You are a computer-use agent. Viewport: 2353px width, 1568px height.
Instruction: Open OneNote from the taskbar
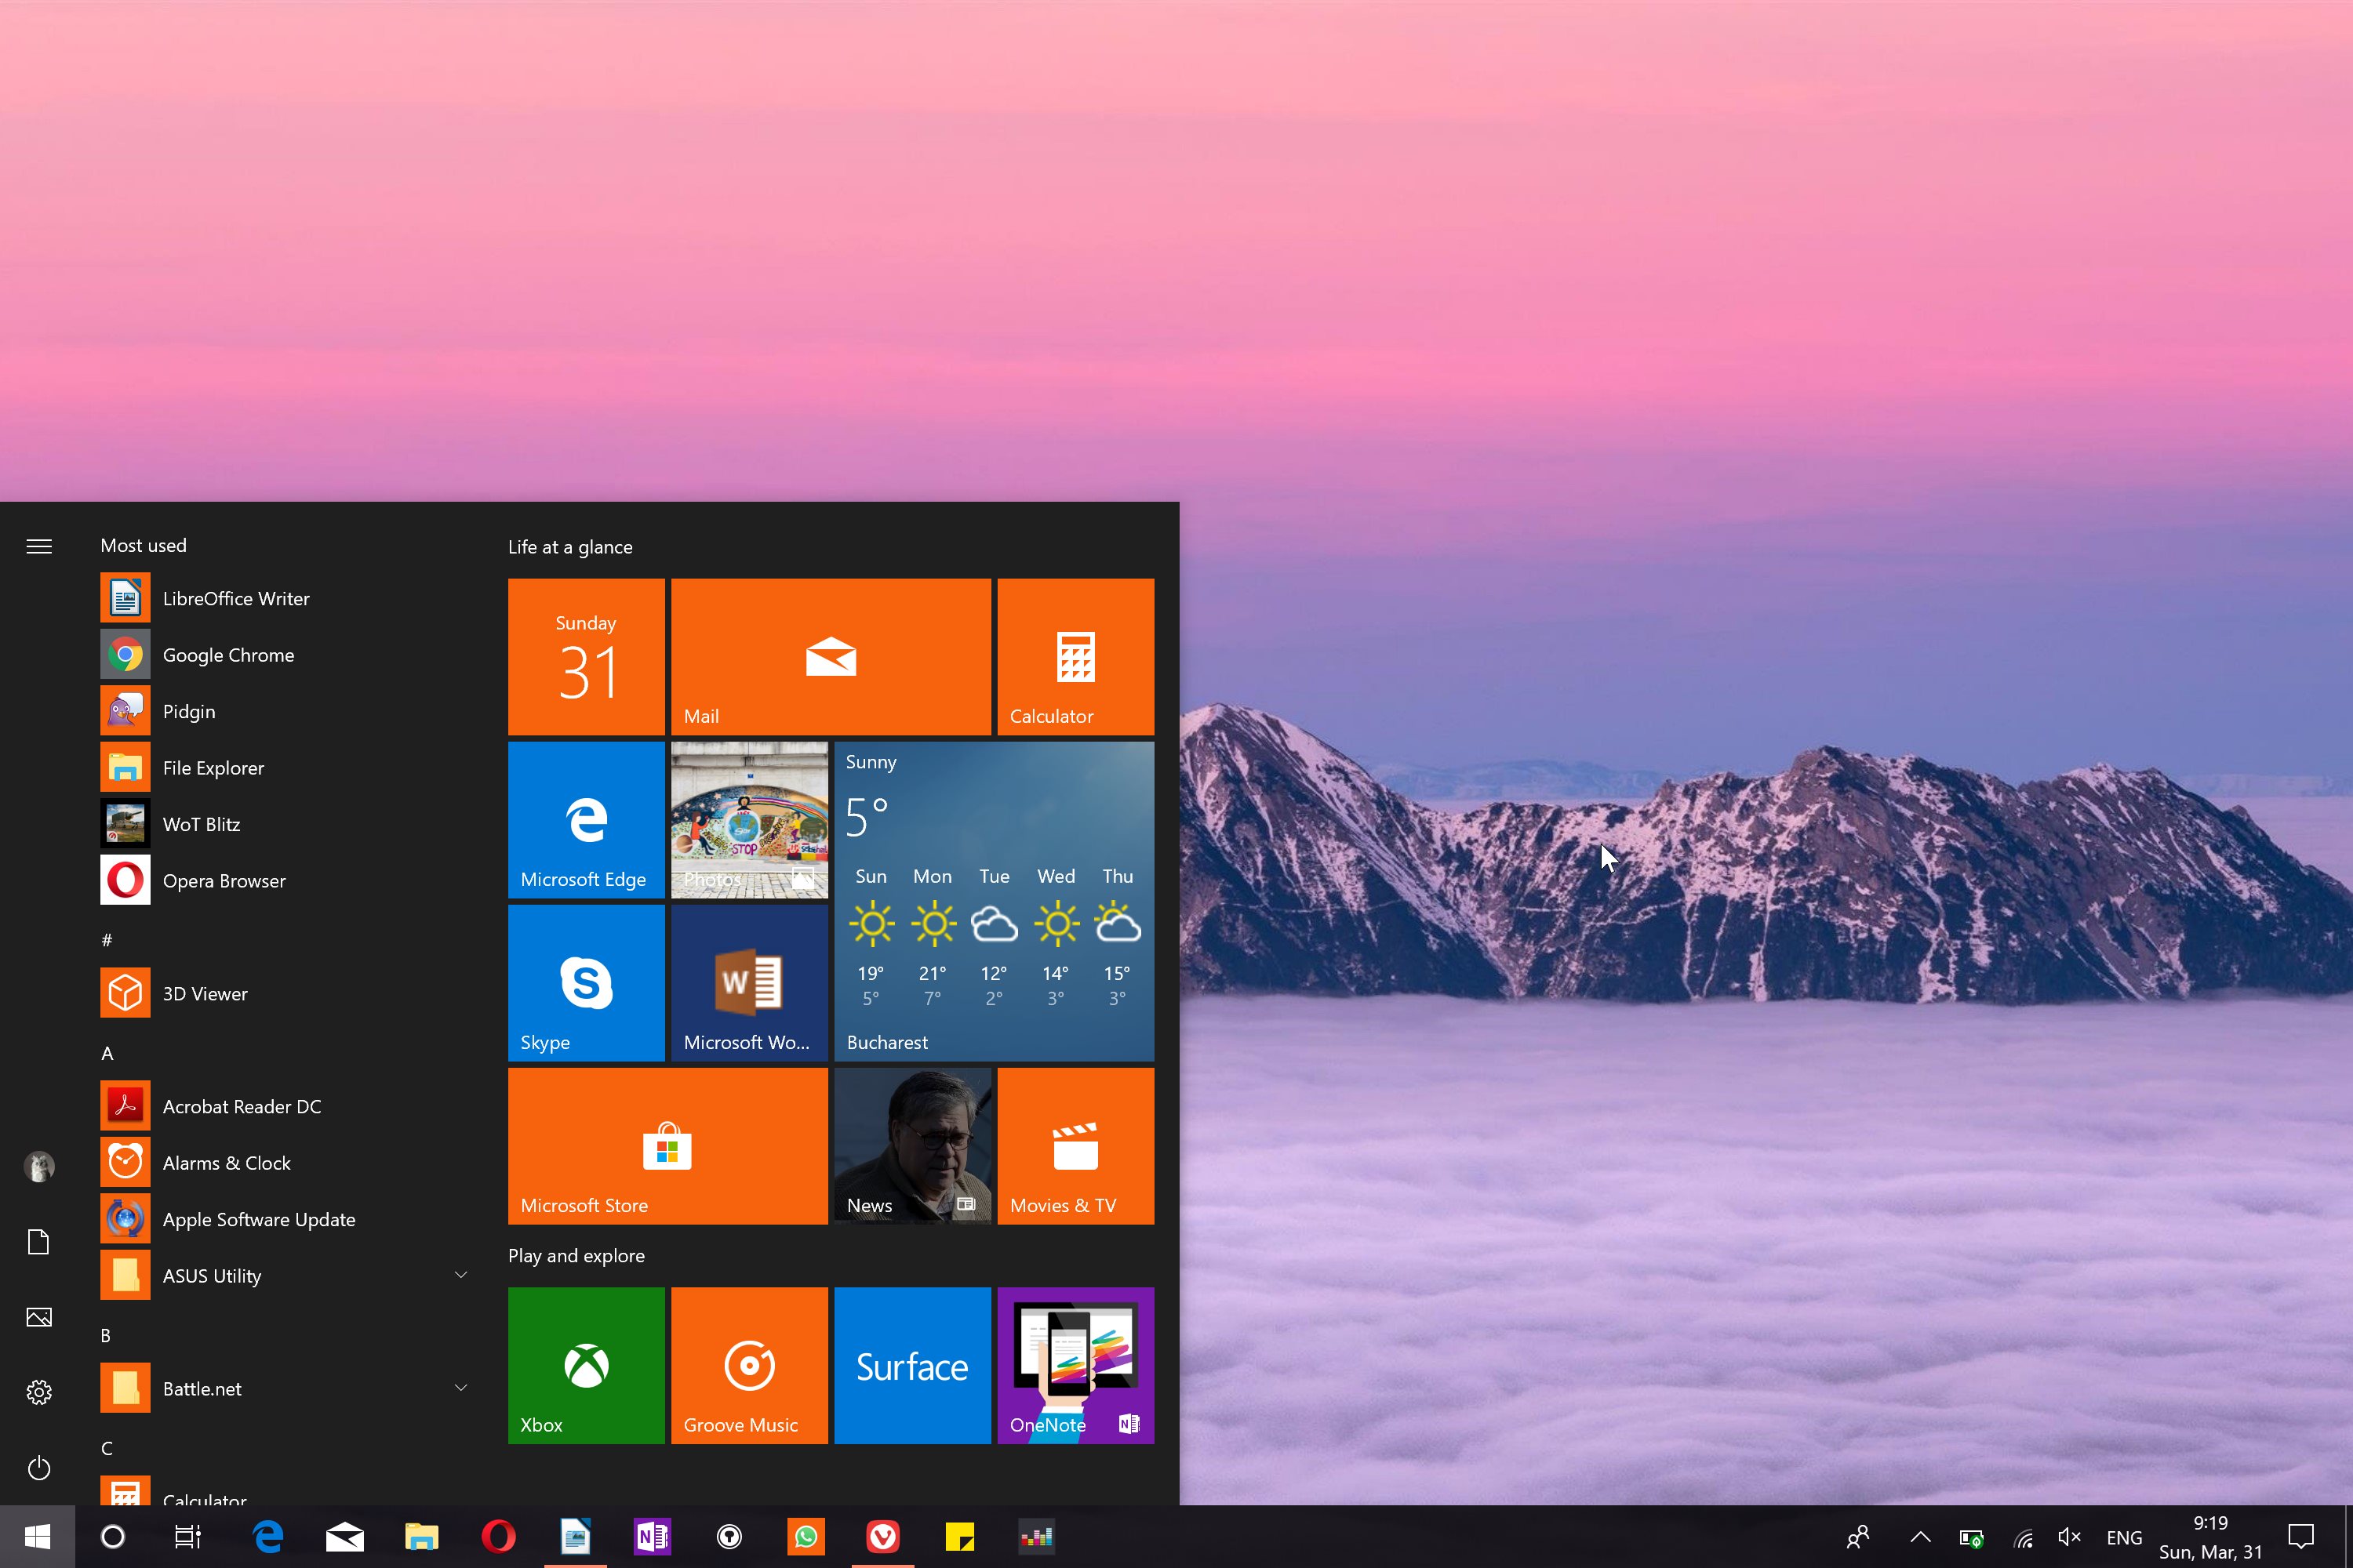pos(653,1537)
